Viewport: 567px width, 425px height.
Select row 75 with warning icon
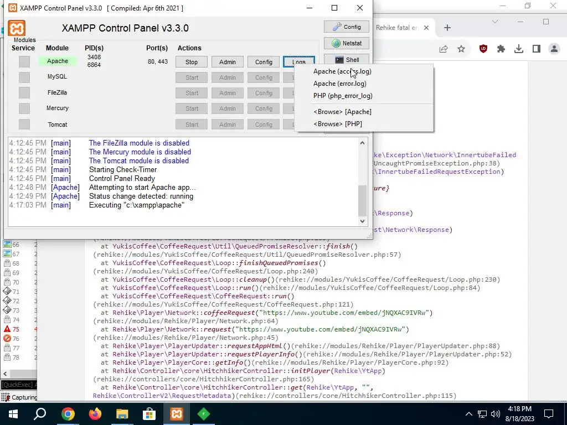click(19, 329)
